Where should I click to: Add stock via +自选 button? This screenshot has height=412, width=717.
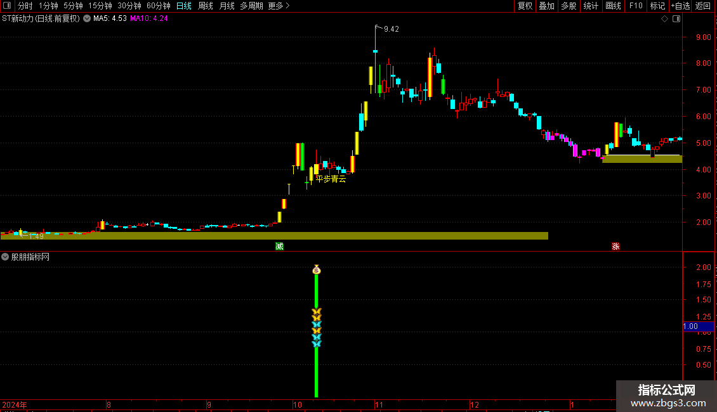[x=680, y=6]
